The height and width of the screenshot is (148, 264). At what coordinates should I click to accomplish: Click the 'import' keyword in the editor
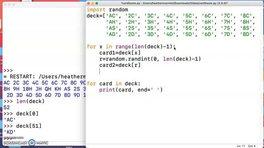(96, 10)
